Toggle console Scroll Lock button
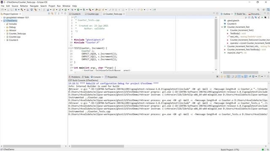Screen dimensions: 270x151 pos(236,76)
